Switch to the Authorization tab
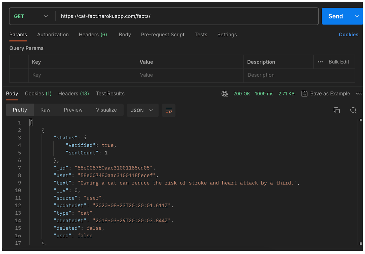This screenshot has height=254, width=365. click(x=53, y=35)
